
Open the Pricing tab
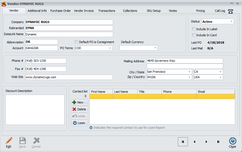coord(201,11)
